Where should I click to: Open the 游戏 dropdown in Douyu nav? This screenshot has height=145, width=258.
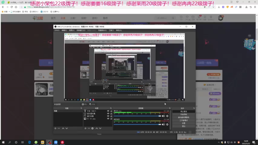point(95,18)
